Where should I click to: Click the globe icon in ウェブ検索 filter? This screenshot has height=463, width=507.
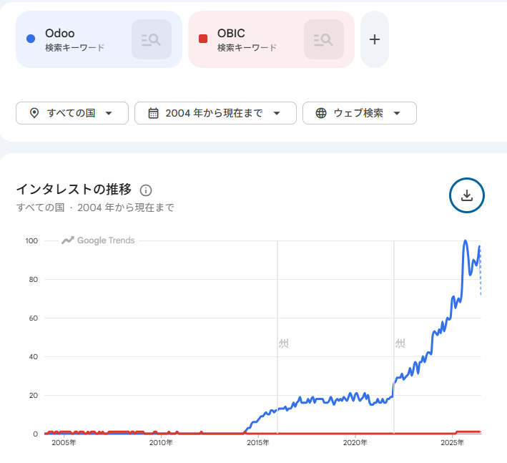pyautogui.click(x=321, y=113)
